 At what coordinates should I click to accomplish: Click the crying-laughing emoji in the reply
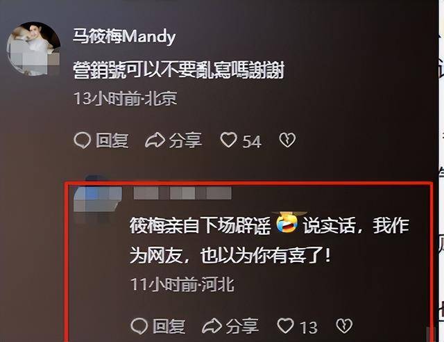pos(287,223)
